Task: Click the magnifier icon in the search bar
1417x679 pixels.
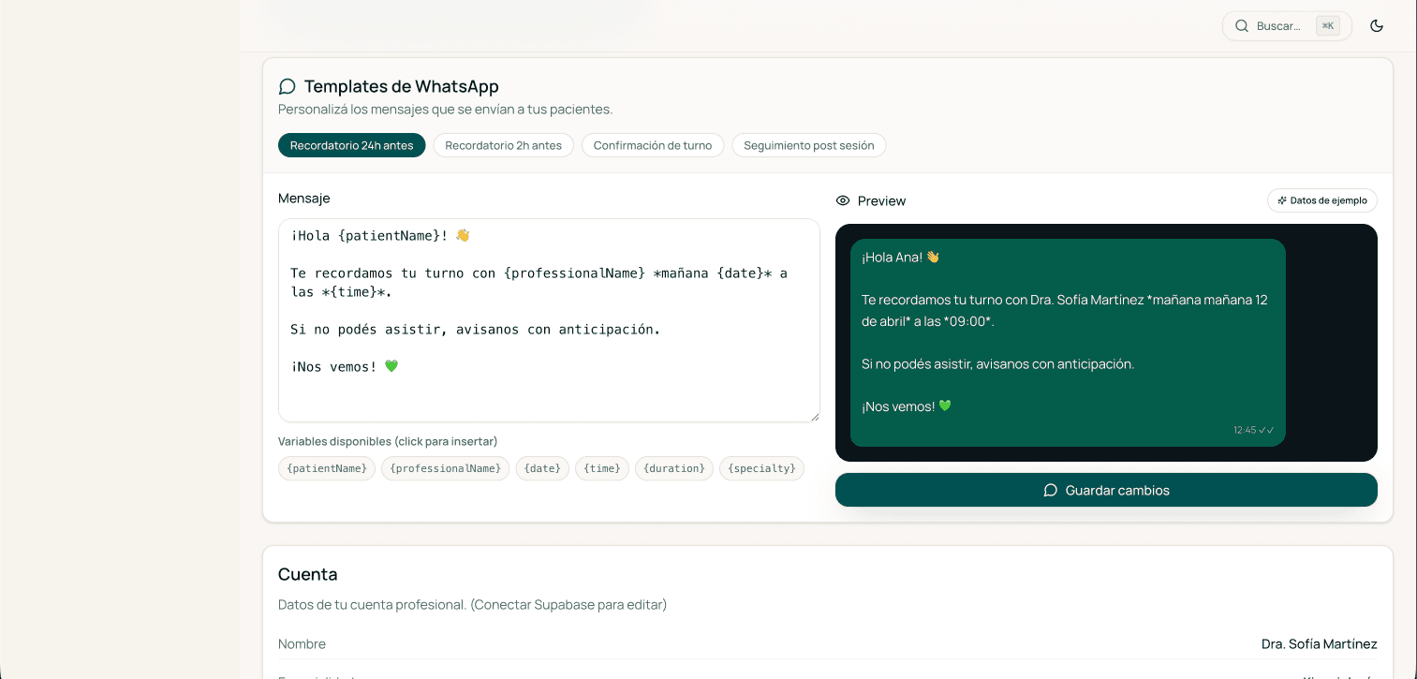Action: 1242,25
